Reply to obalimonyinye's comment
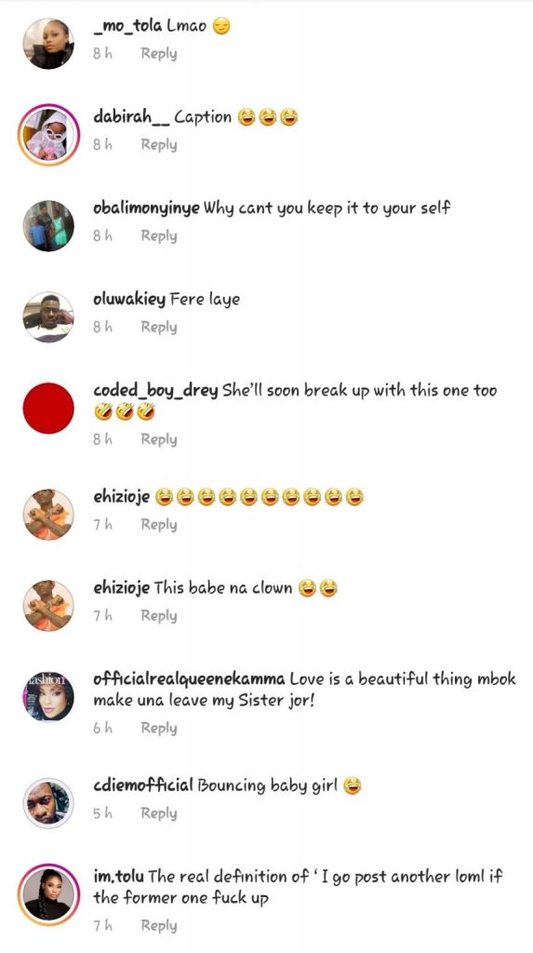The image size is (533, 953). (159, 235)
